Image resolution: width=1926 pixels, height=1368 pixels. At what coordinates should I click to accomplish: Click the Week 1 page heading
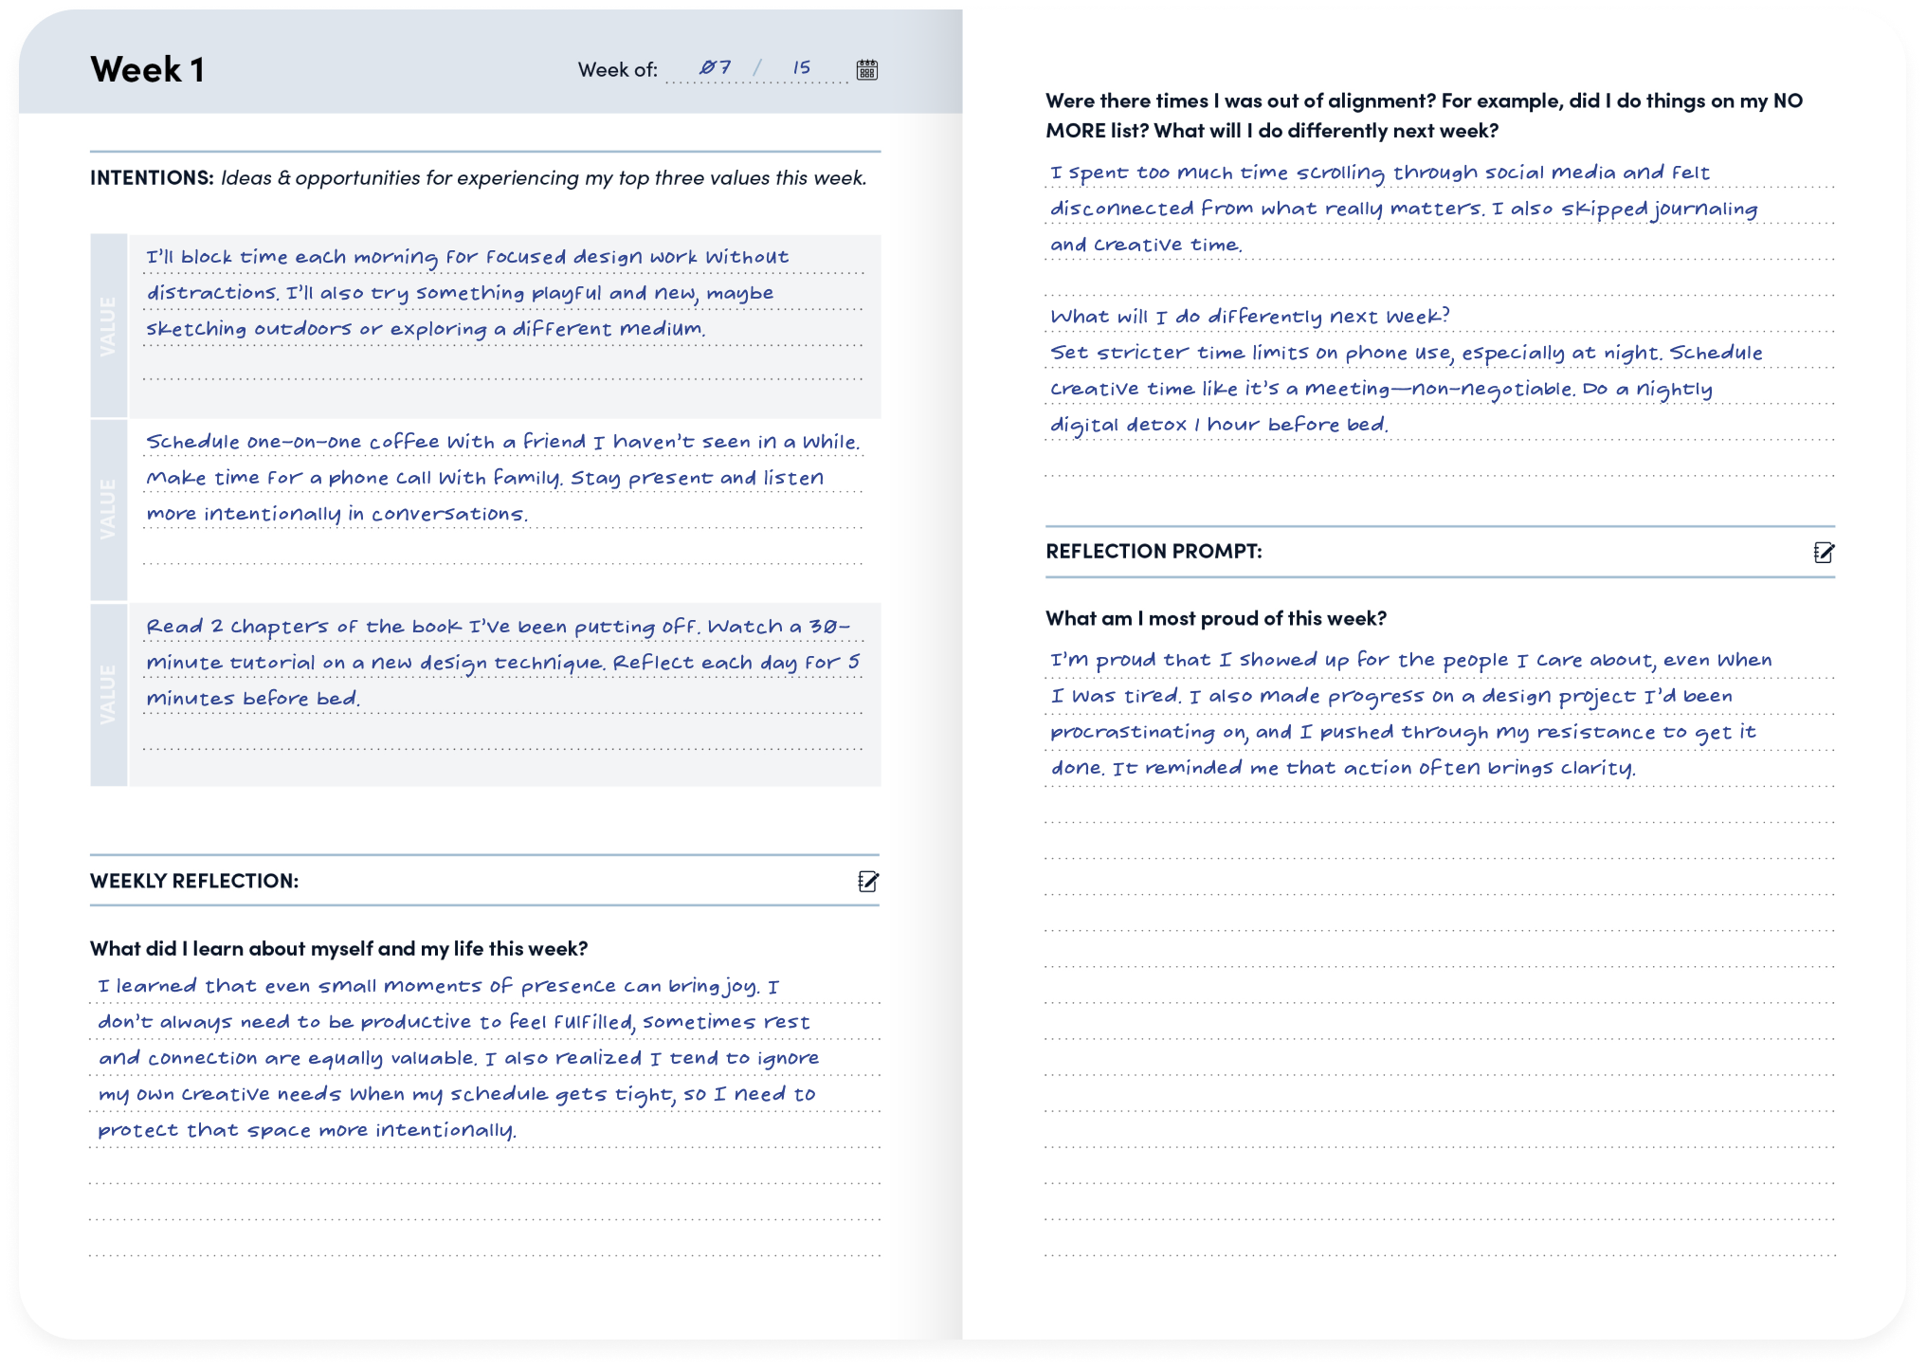pos(148,69)
